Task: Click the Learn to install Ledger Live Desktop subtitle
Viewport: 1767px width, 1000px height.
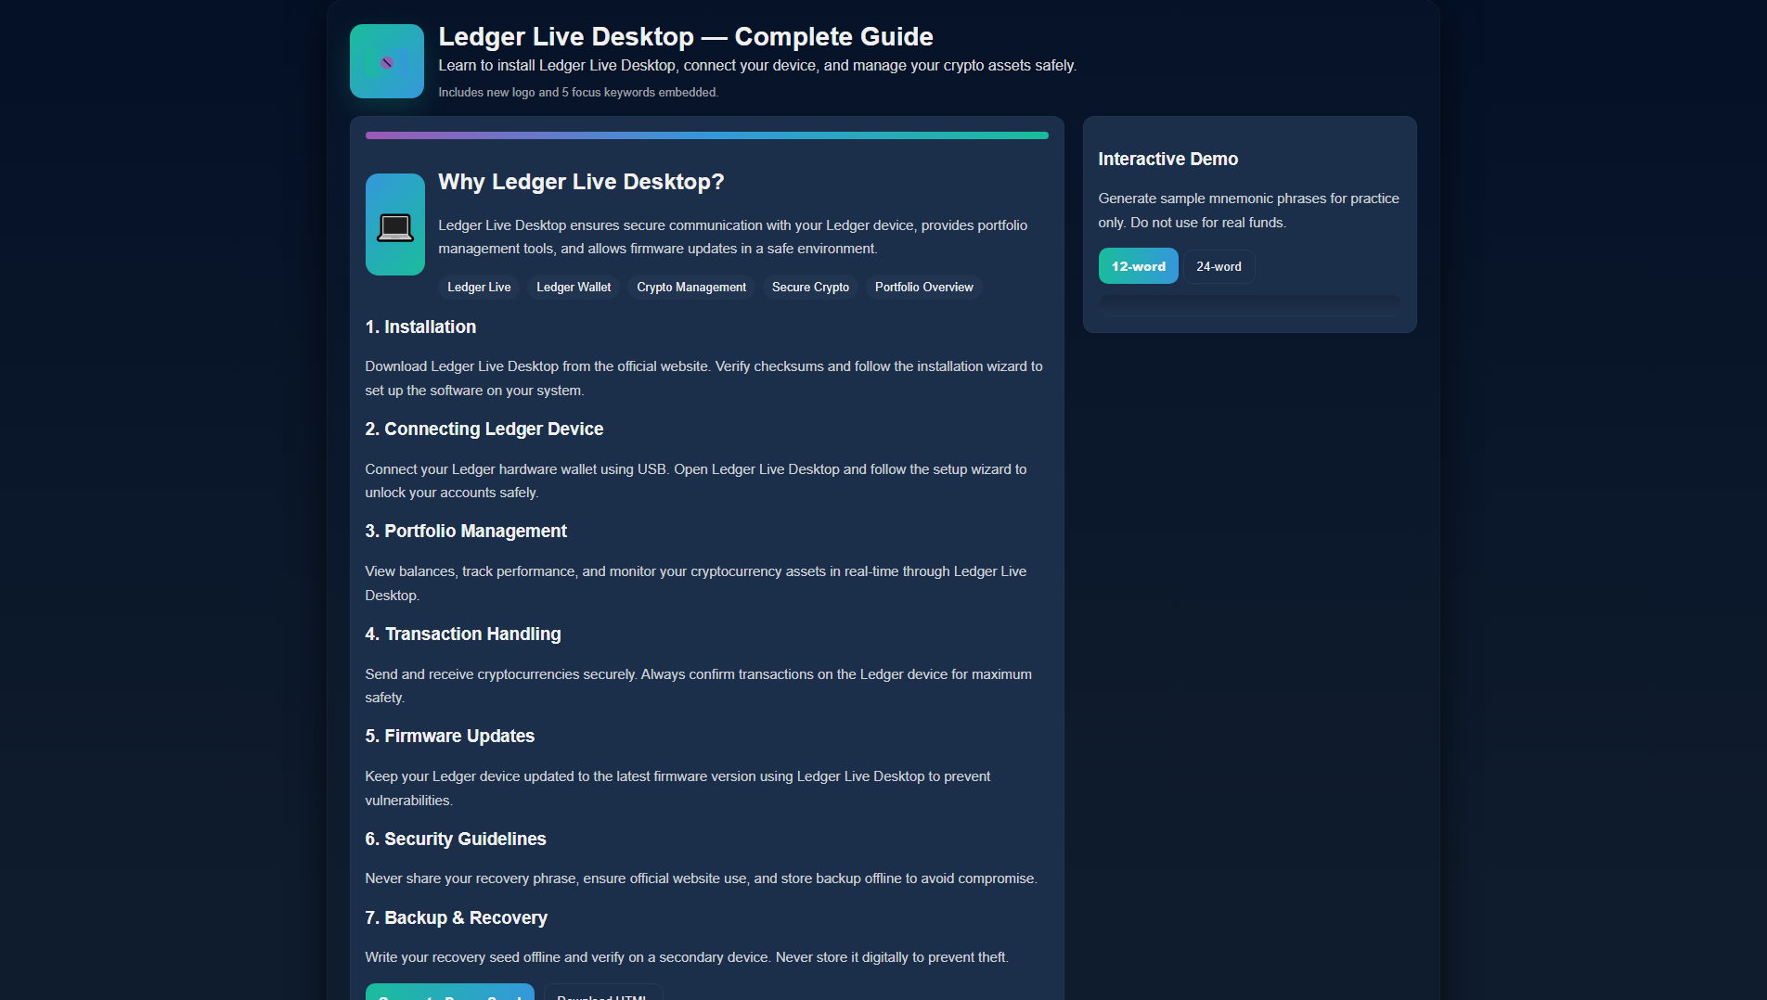Action: click(757, 65)
